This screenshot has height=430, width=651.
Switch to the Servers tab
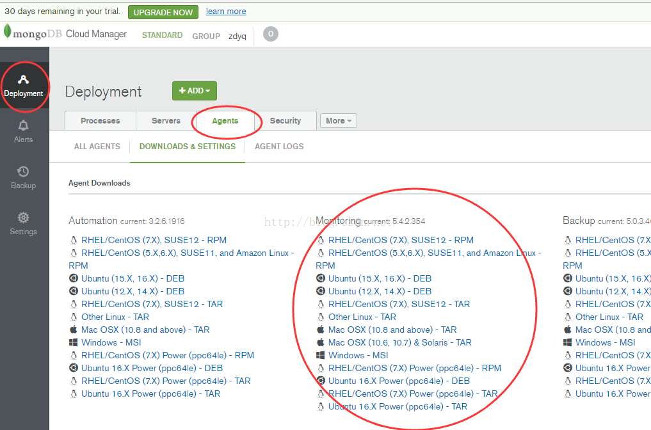coord(166,121)
